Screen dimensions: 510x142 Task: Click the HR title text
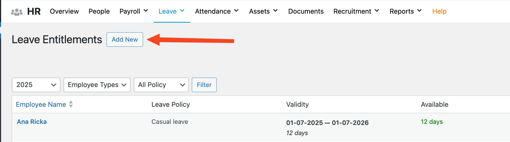click(x=34, y=11)
